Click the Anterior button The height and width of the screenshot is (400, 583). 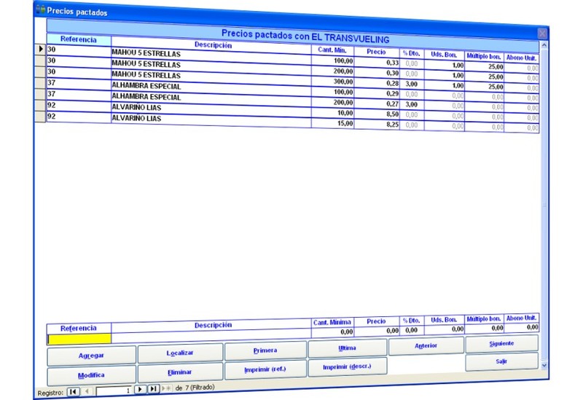click(426, 346)
